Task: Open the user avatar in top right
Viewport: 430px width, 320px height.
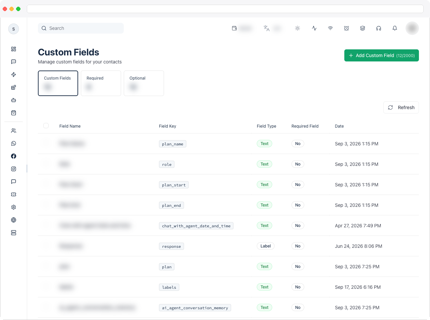Action: (412, 28)
